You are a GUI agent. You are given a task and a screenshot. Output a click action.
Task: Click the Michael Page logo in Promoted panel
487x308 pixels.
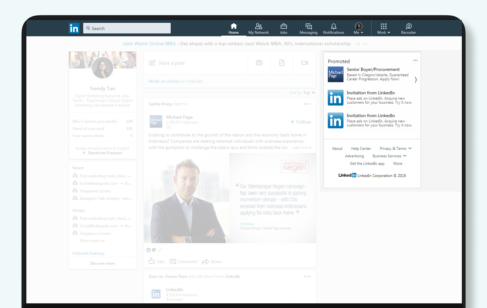point(336,74)
